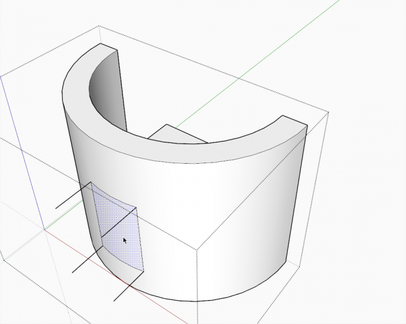Select the top ring face of the curved wall
Image resolution: width=406 pixels, height=324 pixels.
pyautogui.click(x=179, y=148)
